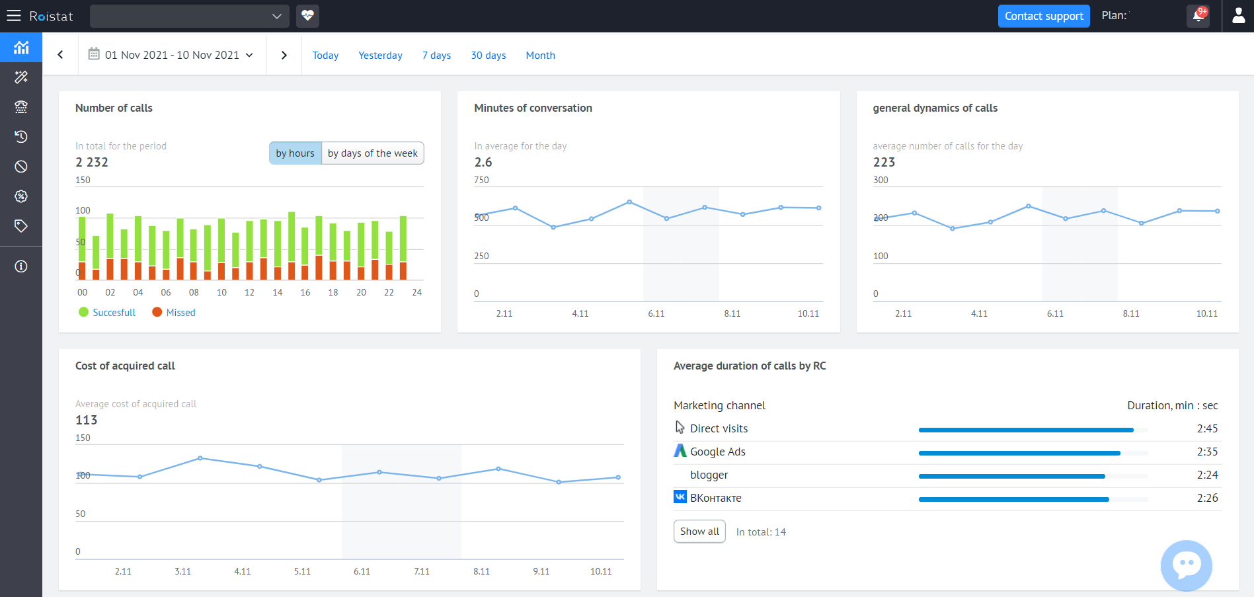This screenshot has height=597, width=1254.
Task: Open the project selector dropdown
Action: (x=189, y=16)
